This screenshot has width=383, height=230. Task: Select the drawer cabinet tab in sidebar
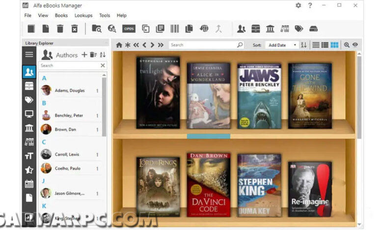[29, 86]
